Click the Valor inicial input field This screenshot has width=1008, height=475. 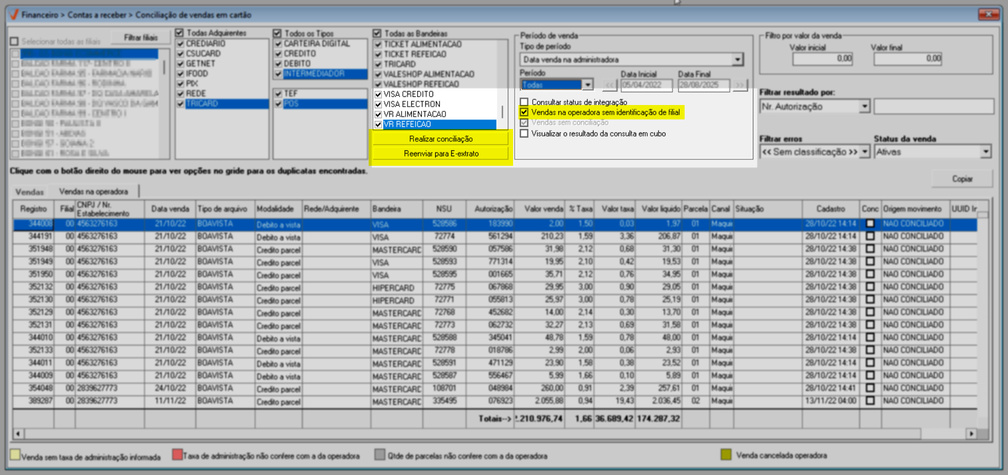click(822, 59)
